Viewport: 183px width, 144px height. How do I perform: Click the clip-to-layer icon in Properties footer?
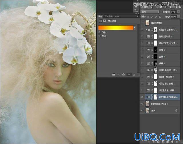click(113, 75)
